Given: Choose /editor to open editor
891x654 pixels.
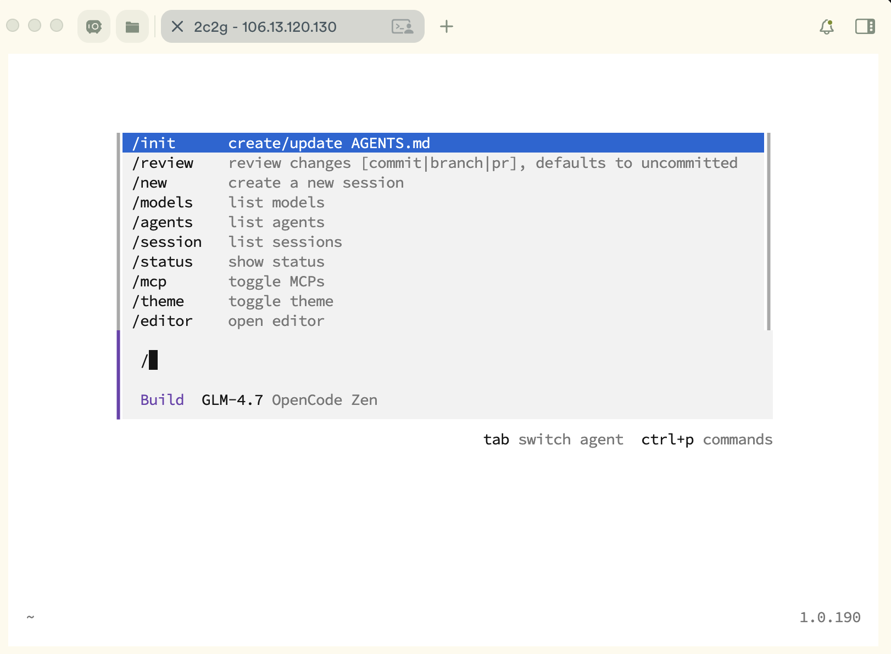Looking at the screenshot, I should 163,321.
